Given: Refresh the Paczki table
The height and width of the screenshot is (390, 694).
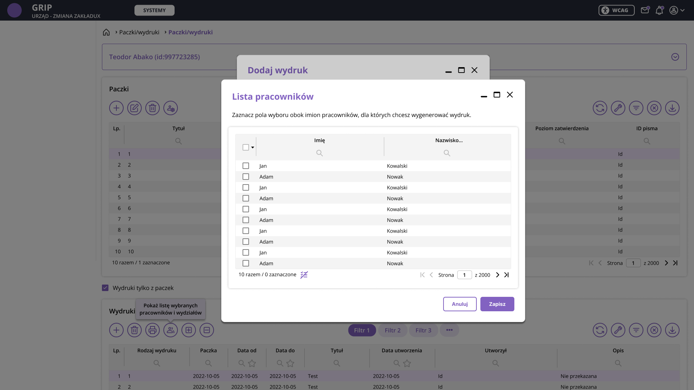Looking at the screenshot, I should point(600,108).
